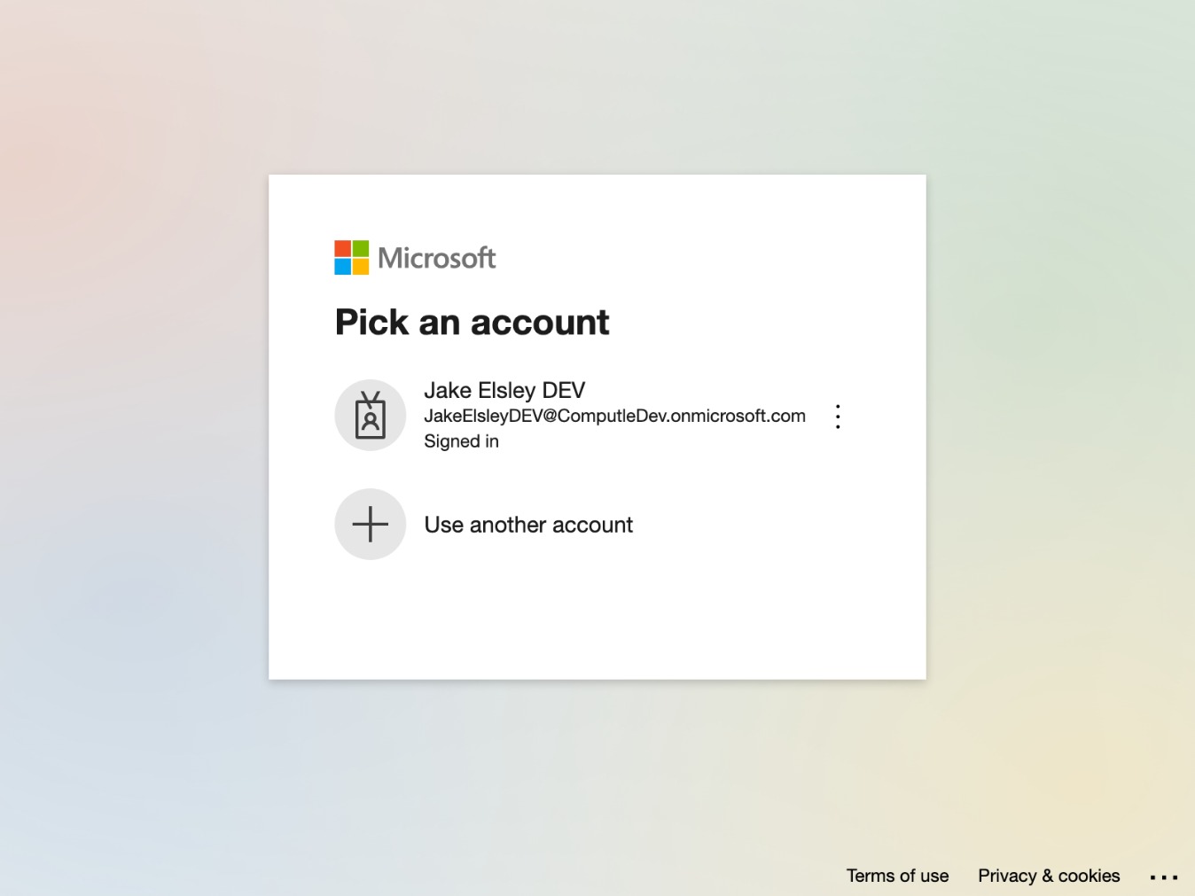This screenshot has width=1195, height=896.
Task: Click the red square of Microsoft logo
Action: pos(342,248)
